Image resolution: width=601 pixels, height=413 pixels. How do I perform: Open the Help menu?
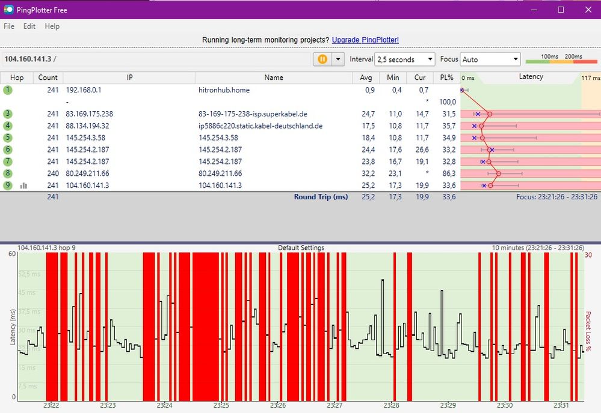[x=52, y=26]
